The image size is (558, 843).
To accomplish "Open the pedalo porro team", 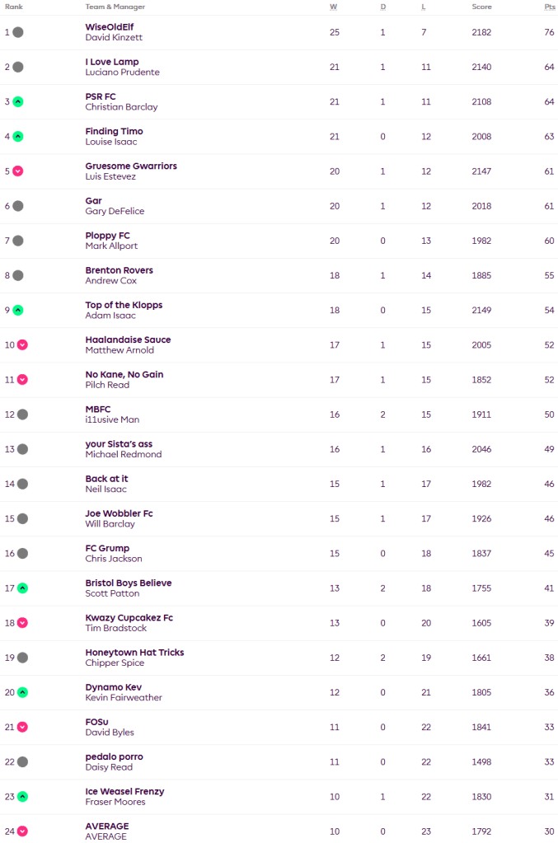I will [114, 756].
